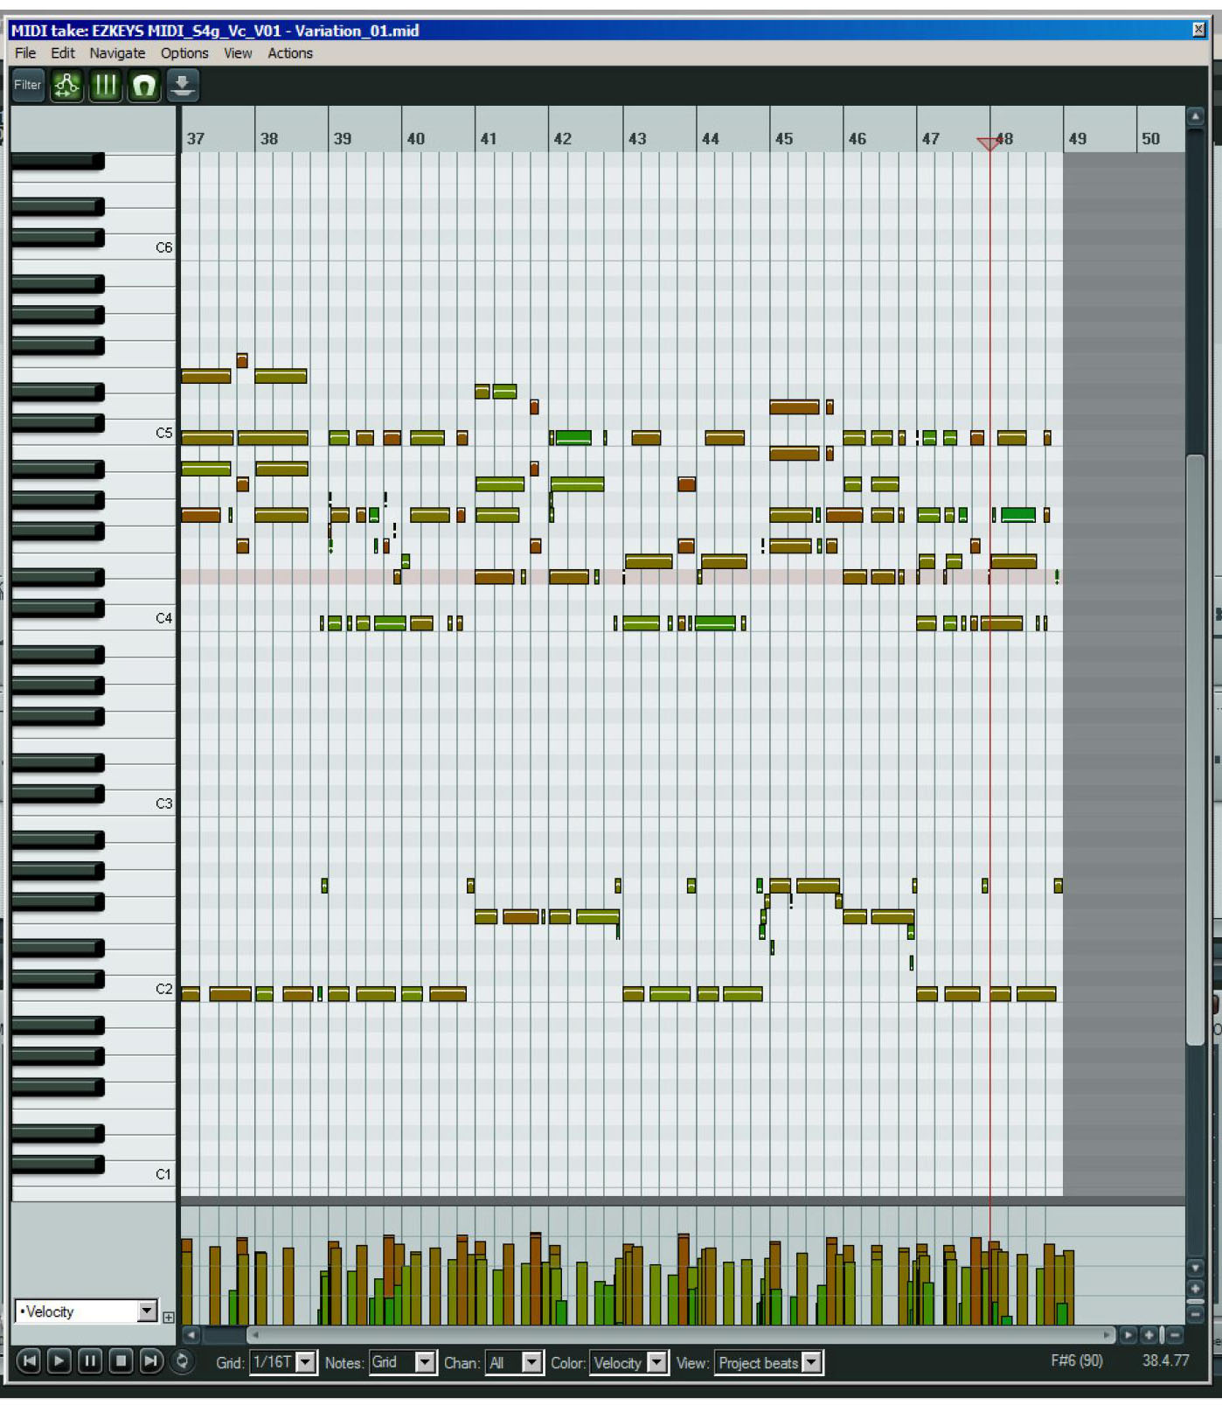Click the rewind to start button
This screenshot has width=1222, height=1419.
(28, 1361)
